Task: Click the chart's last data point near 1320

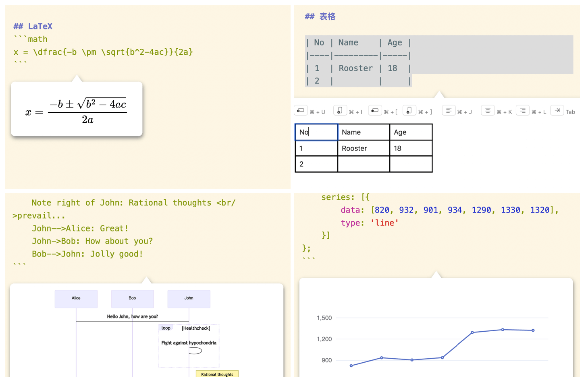Action: (533, 330)
